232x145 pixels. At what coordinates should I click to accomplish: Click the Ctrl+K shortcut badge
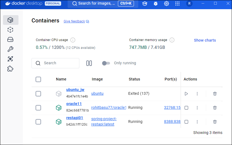[x=126, y=4]
